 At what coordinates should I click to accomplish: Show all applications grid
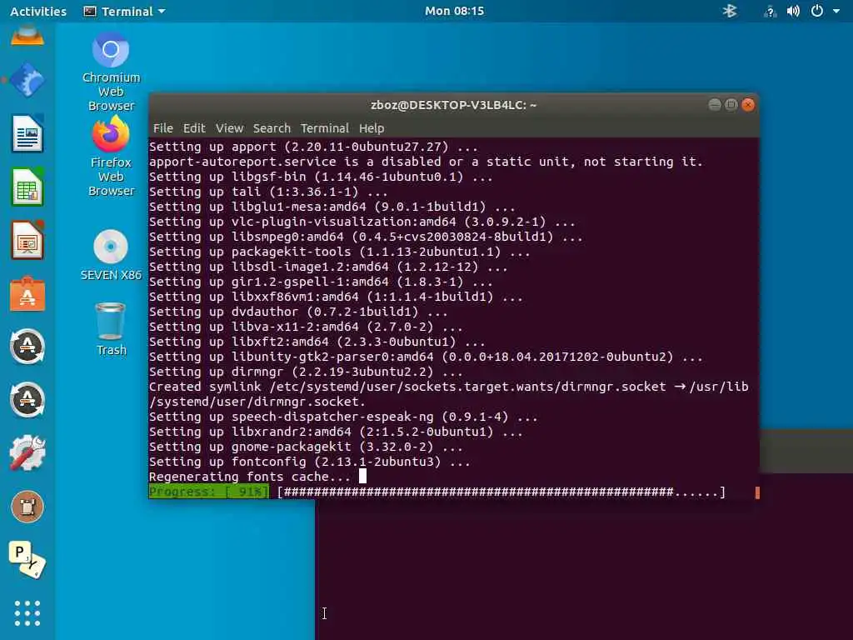(x=27, y=613)
